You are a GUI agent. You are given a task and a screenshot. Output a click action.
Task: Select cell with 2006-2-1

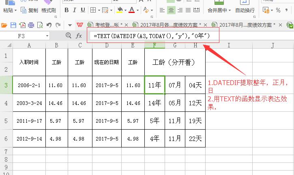tap(29, 85)
